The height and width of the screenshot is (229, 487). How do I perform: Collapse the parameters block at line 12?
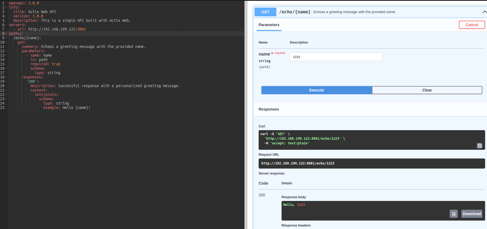[x=6, y=51]
